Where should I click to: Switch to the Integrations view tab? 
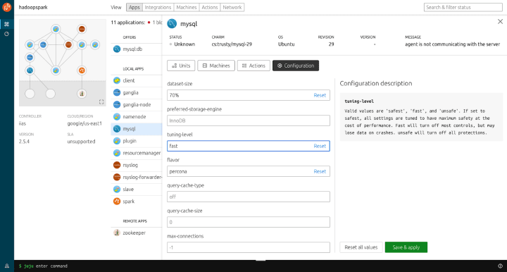(x=158, y=7)
